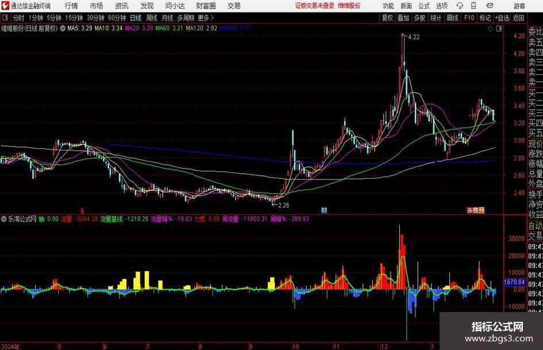Open the 交易 menu
The width and height of the screenshot is (543, 350).
click(x=234, y=6)
